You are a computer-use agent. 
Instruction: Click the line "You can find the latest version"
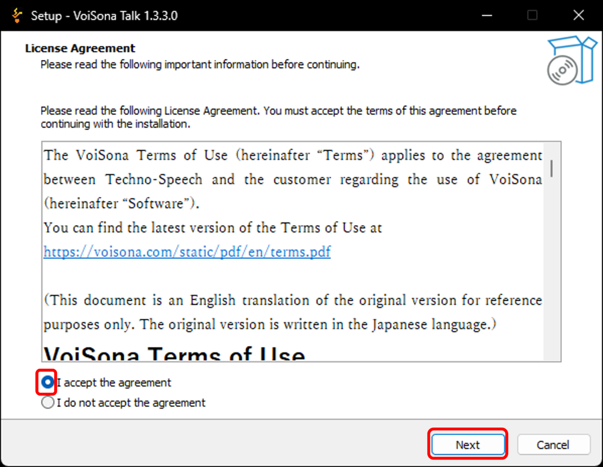(x=213, y=228)
